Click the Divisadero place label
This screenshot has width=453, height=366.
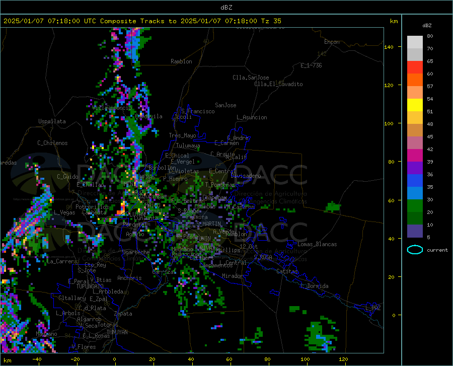pos(246,176)
